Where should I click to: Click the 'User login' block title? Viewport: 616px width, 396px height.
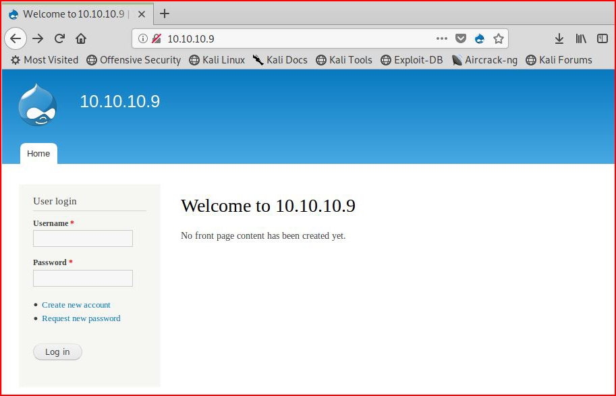[x=55, y=201]
